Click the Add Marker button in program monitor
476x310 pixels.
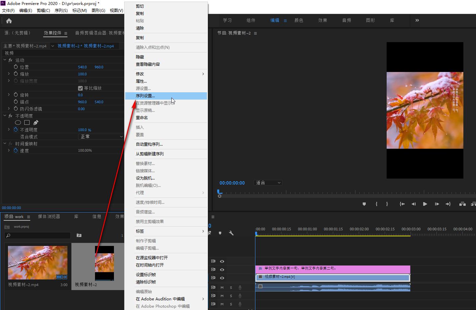pos(364,204)
